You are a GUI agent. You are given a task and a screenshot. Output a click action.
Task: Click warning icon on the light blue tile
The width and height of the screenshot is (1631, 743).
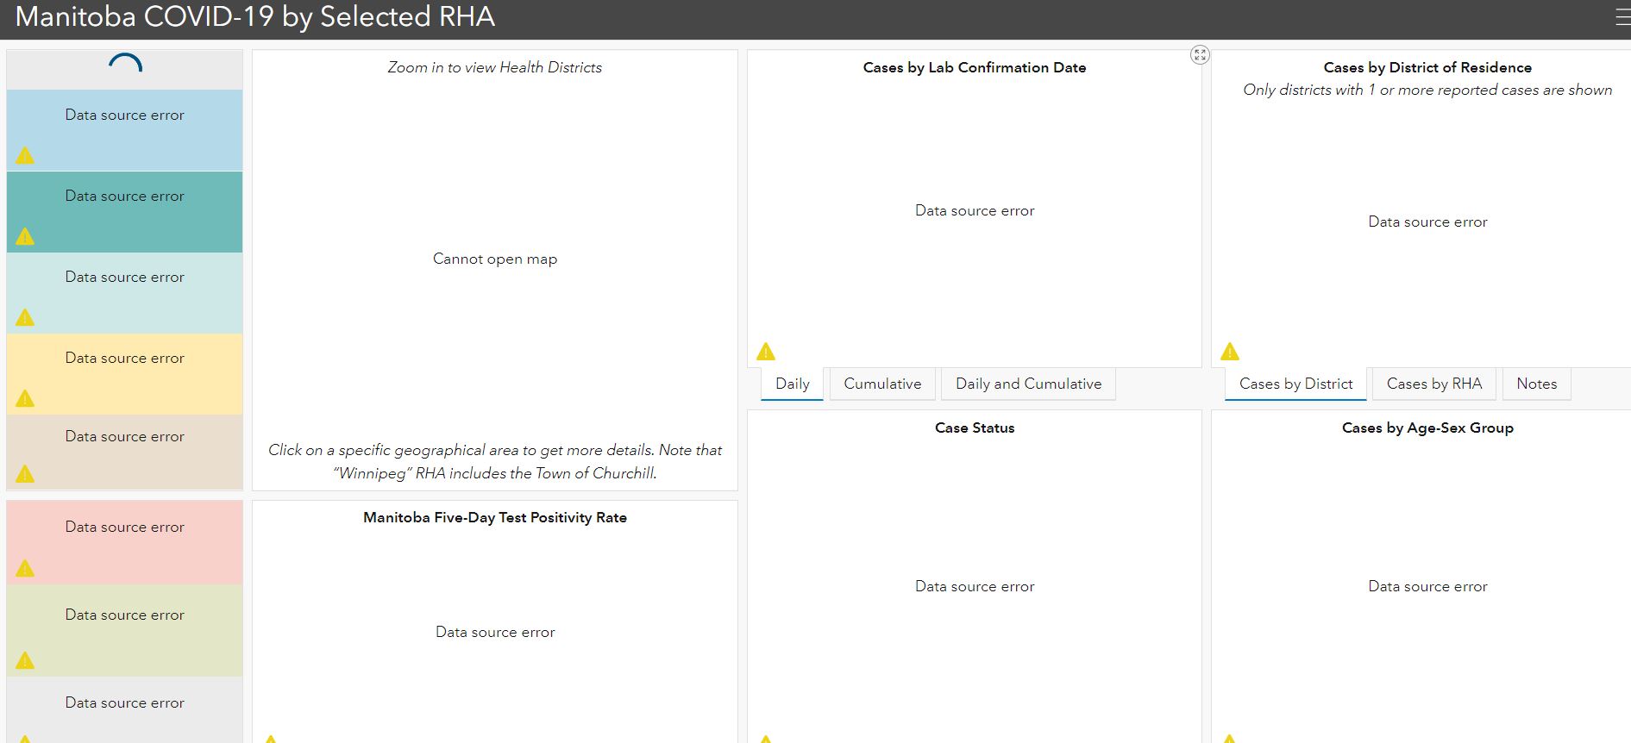pyautogui.click(x=25, y=156)
